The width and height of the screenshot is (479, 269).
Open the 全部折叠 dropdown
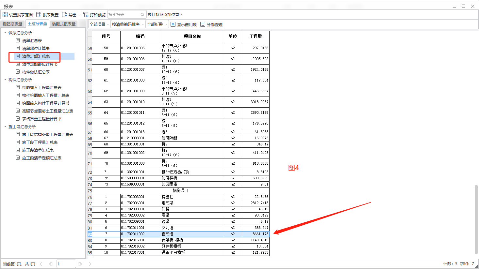[157, 24]
